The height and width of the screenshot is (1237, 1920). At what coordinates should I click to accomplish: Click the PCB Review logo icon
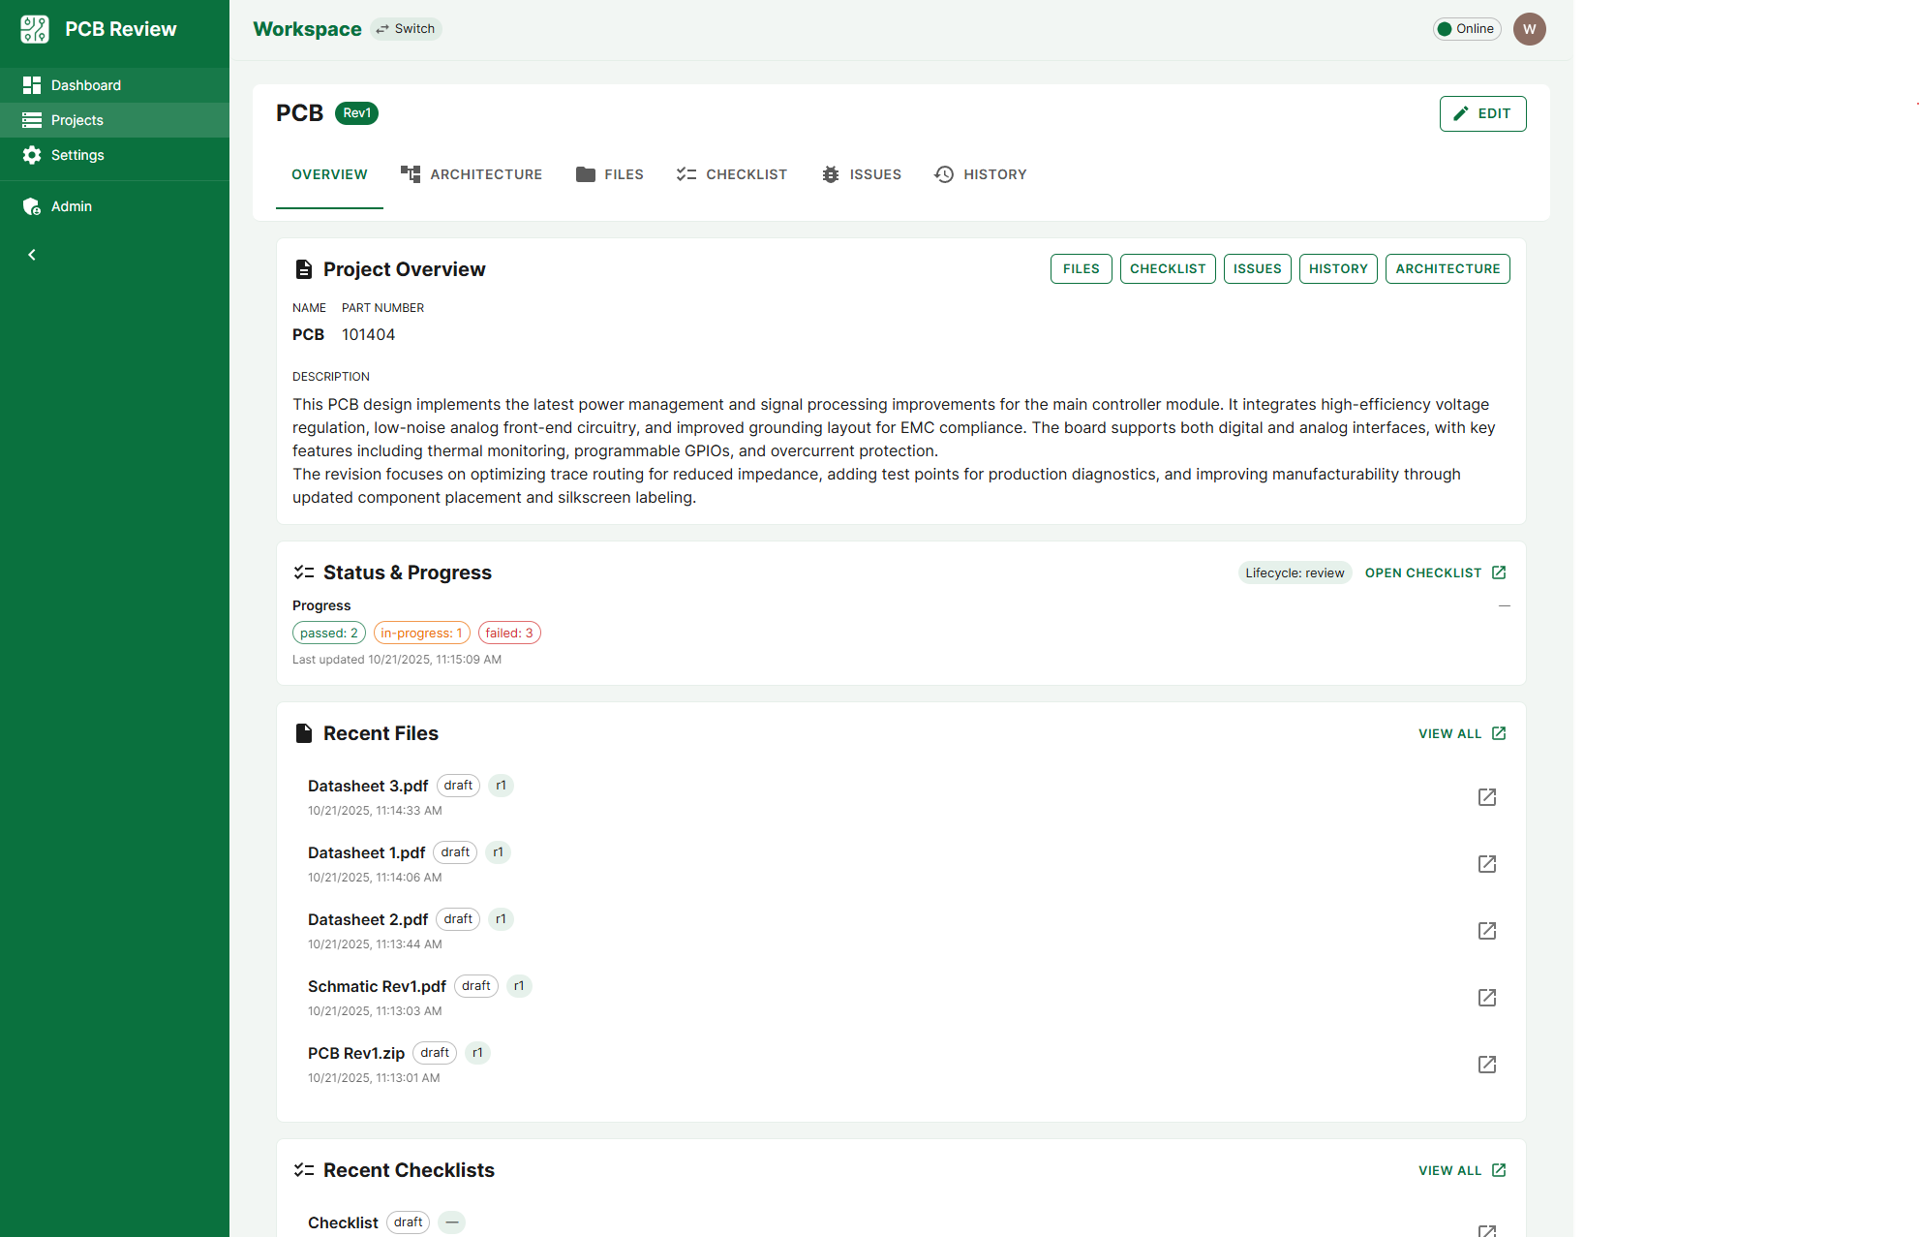pos(35,29)
